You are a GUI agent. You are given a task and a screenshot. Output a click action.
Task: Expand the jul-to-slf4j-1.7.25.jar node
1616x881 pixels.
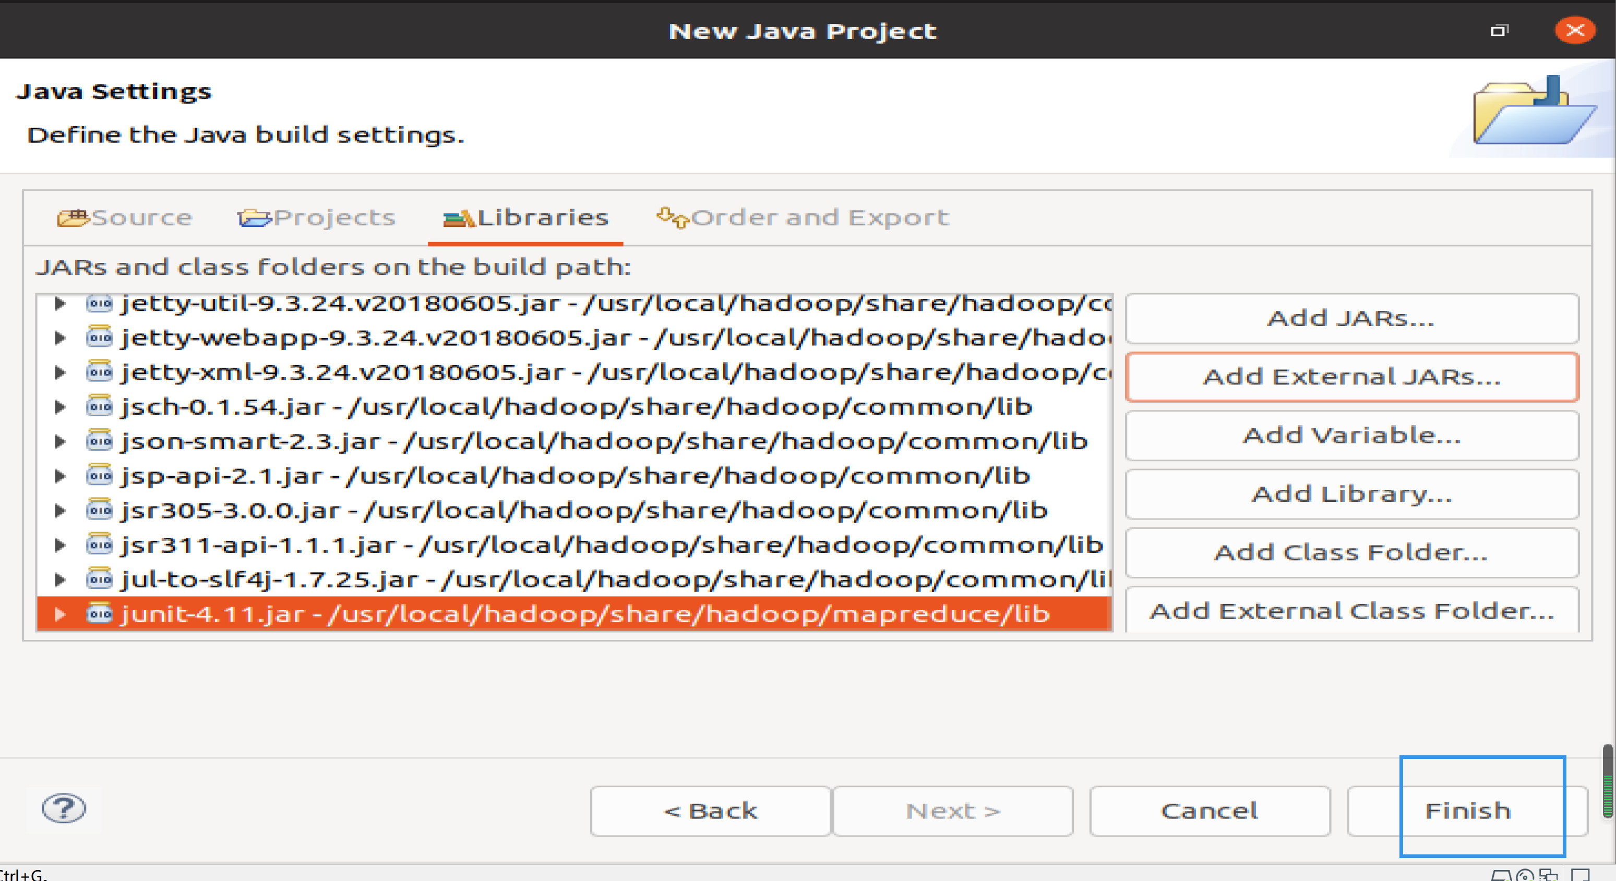[60, 580]
